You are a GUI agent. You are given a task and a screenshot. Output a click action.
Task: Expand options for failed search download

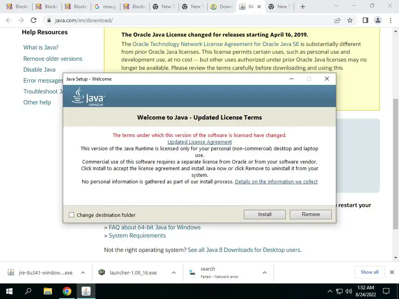[265, 273]
